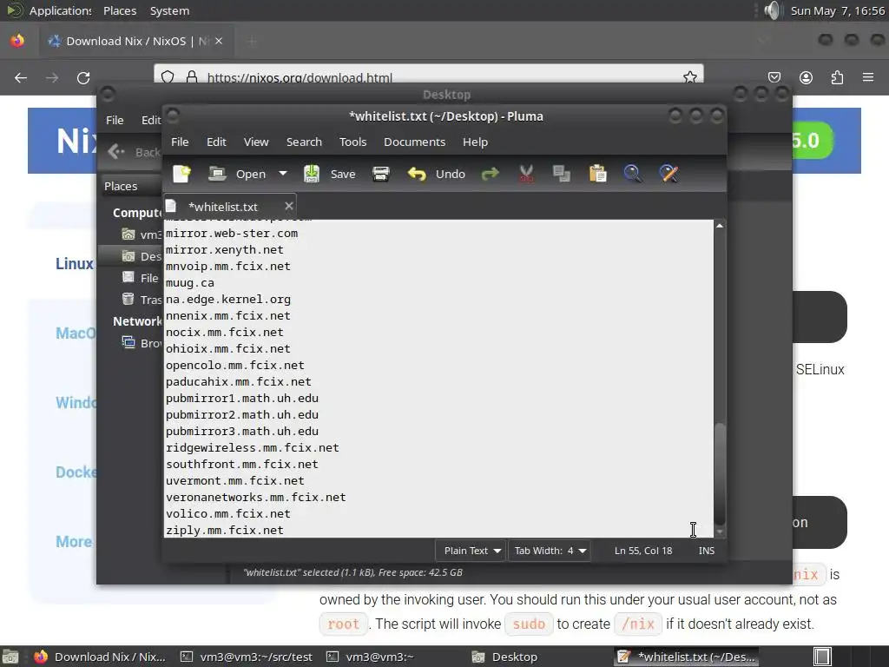The width and height of the screenshot is (889, 667).
Task: Click the line na.edge.kernel.org
Action: pos(228,299)
